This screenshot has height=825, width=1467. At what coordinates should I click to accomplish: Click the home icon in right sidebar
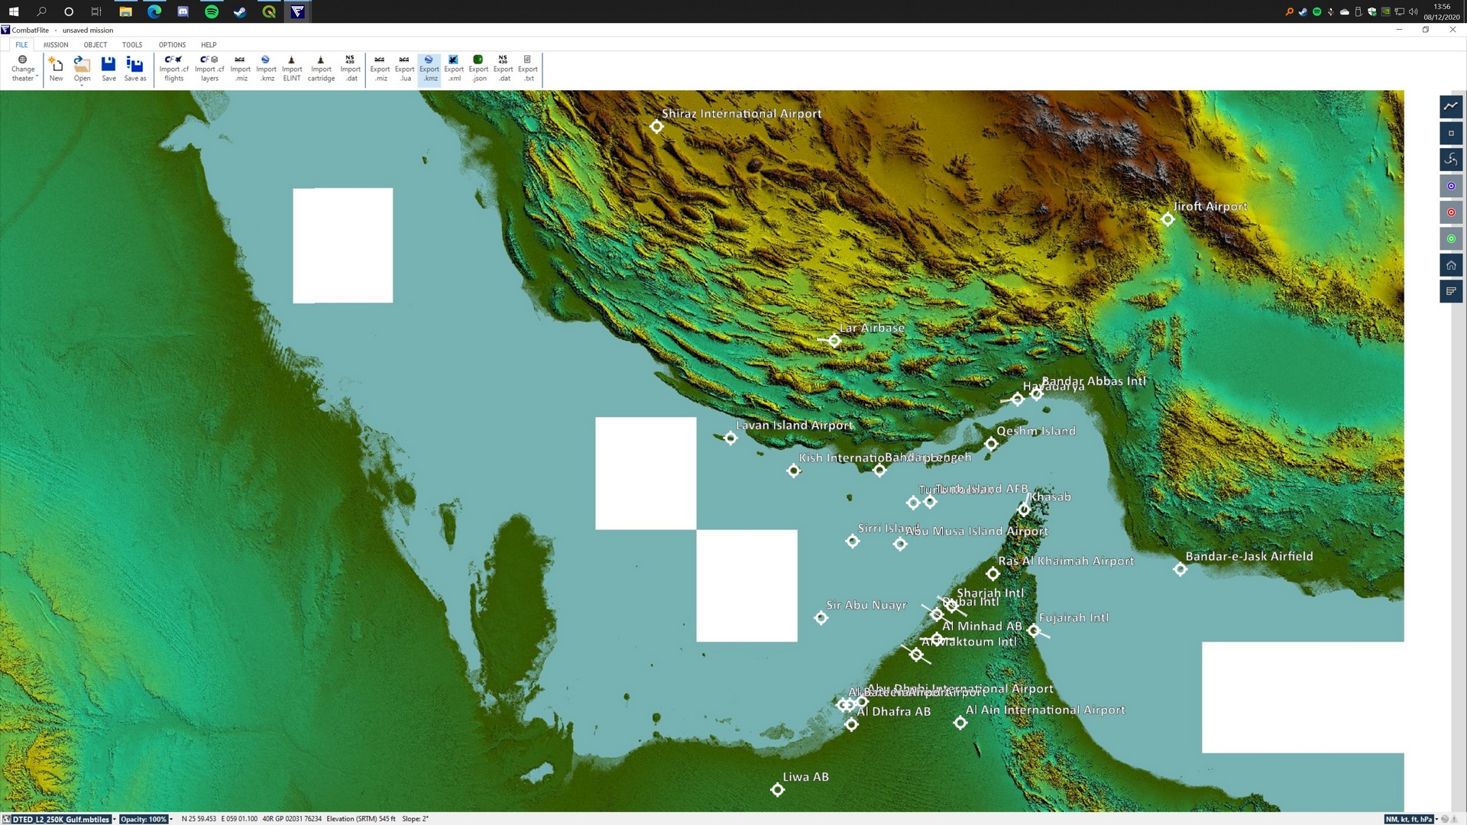[1451, 265]
